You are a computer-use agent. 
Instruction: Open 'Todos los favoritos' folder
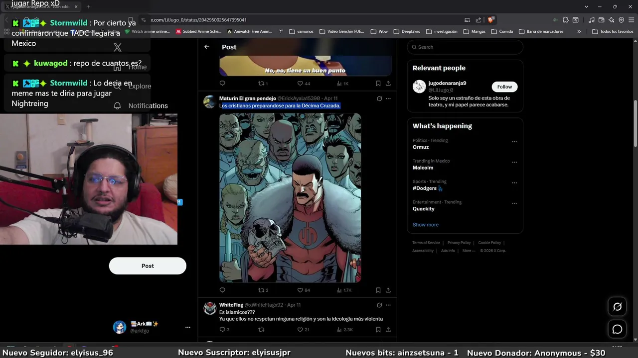(613, 31)
